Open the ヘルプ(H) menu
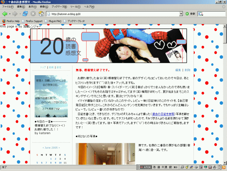227x171 pixels. [89, 6]
